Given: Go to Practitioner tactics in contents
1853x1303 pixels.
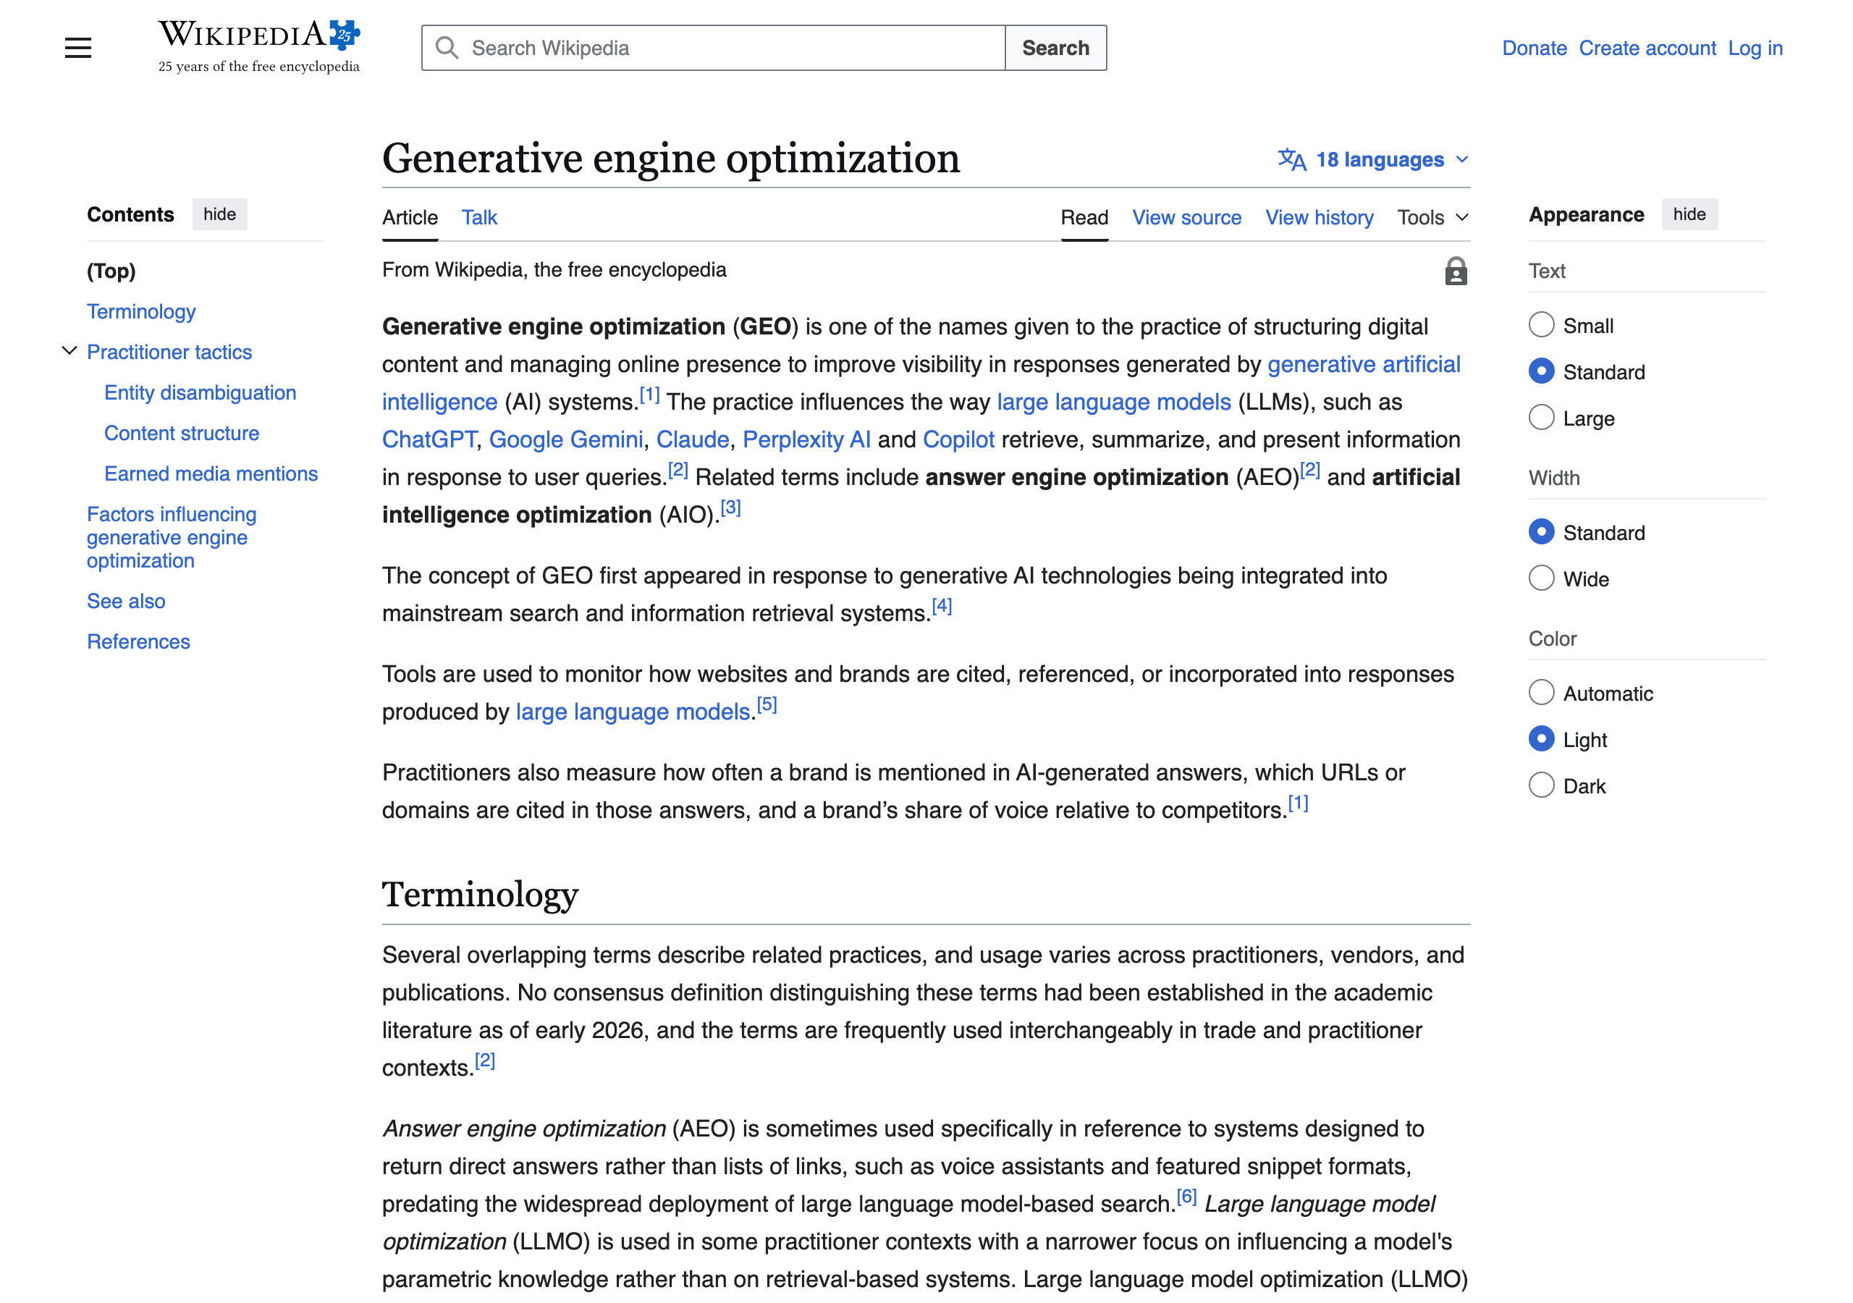Looking at the screenshot, I should [x=169, y=351].
